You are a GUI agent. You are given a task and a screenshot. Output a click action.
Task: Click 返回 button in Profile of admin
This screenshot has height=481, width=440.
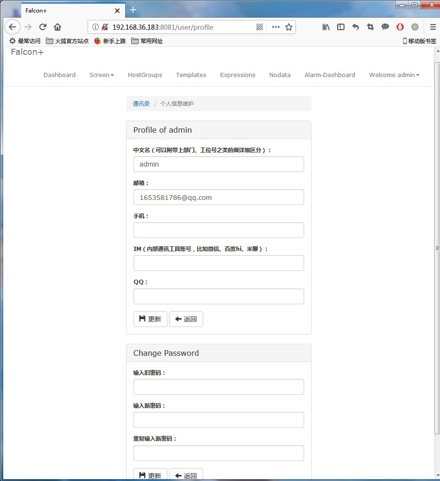tap(186, 319)
